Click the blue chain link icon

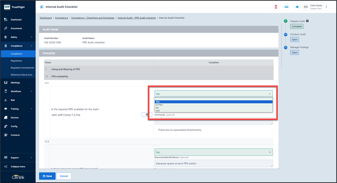click(286, 7)
